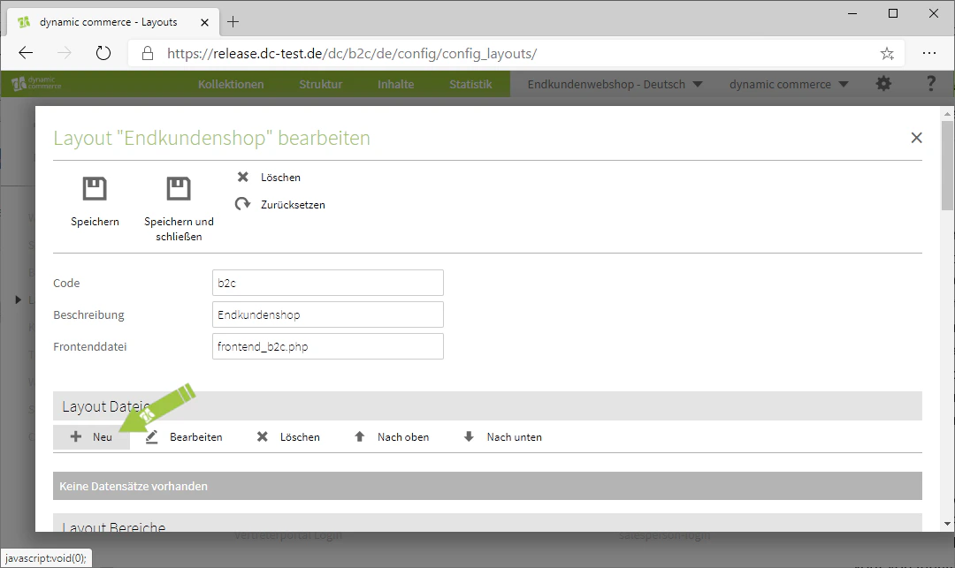
Task: Click the padlock site info icon
Action: [x=148, y=54]
